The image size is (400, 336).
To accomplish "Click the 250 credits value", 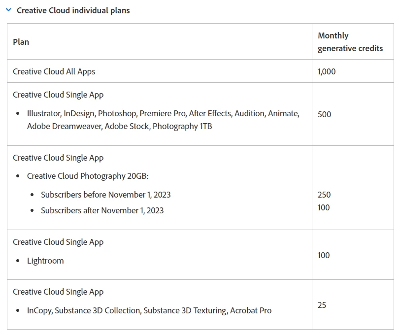I will pyautogui.click(x=324, y=195).
